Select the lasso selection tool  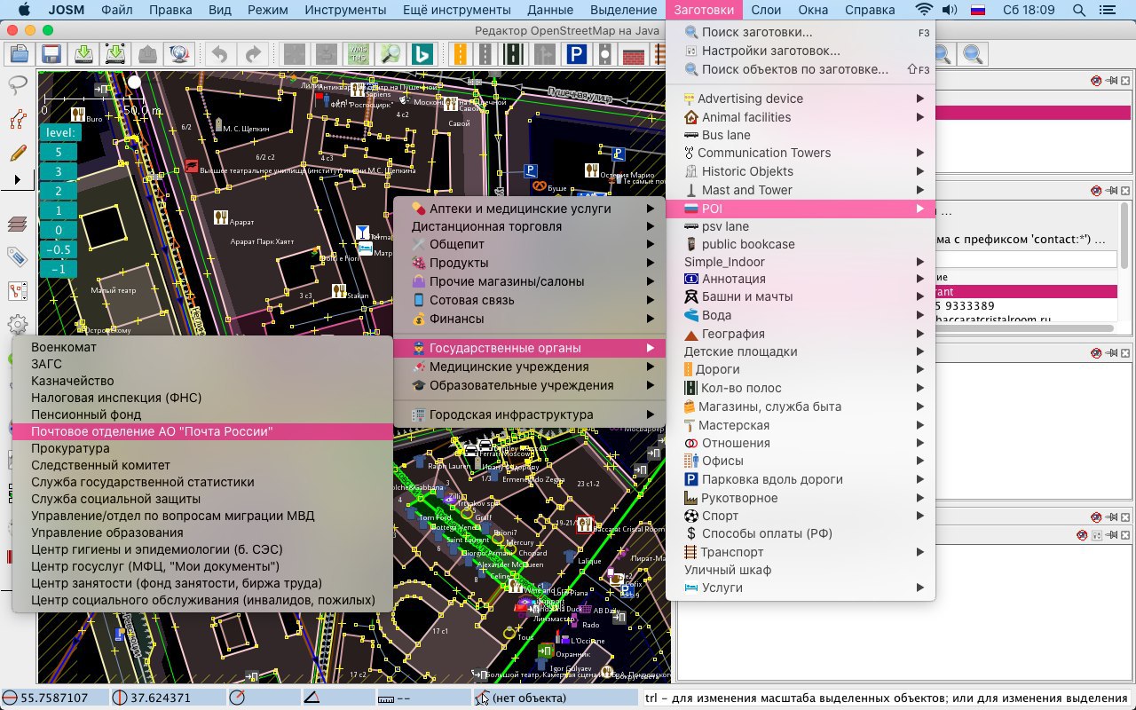(17, 85)
